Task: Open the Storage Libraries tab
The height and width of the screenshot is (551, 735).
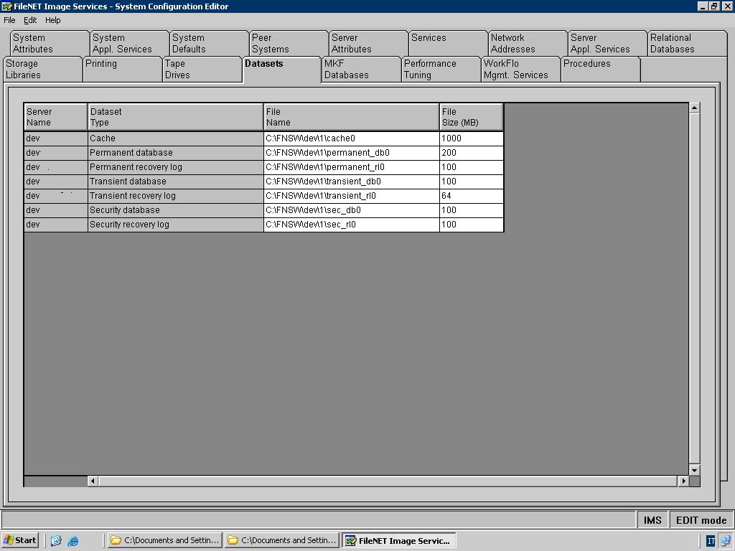Action: 42,70
